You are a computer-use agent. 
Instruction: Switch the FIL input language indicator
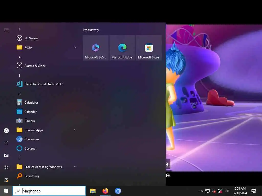227,191
